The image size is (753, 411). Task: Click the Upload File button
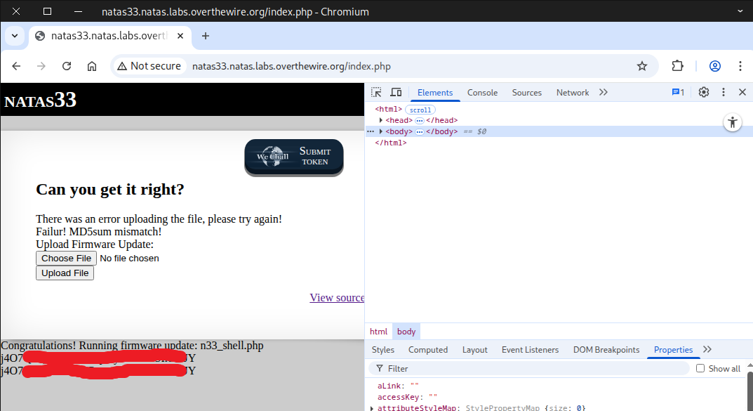point(65,273)
